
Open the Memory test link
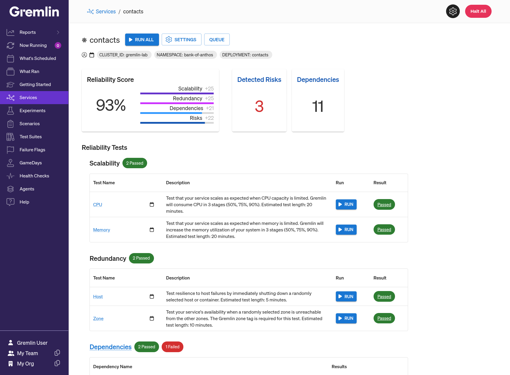point(102,230)
